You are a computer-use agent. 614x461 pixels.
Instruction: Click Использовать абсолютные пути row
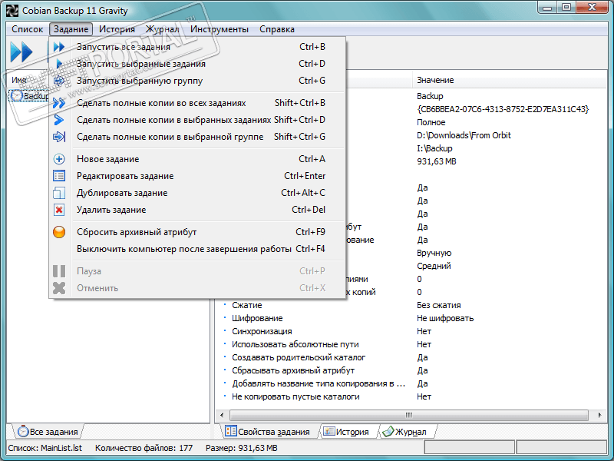[411, 344]
